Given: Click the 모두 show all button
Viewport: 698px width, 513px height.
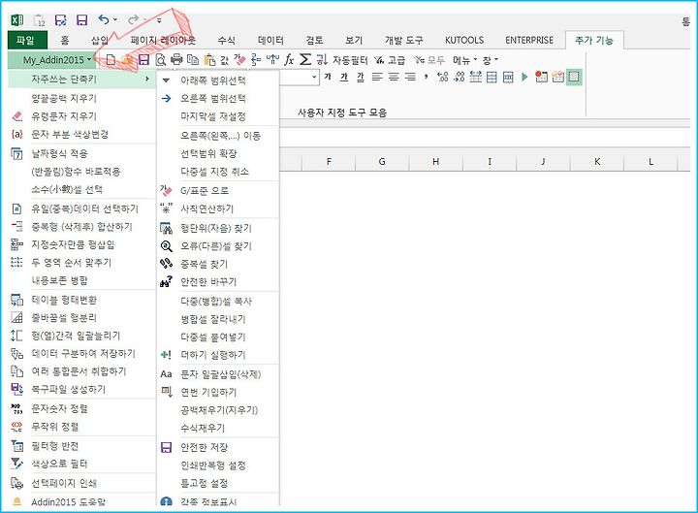Looking at the screenshot, I should (x=429, y=60).
